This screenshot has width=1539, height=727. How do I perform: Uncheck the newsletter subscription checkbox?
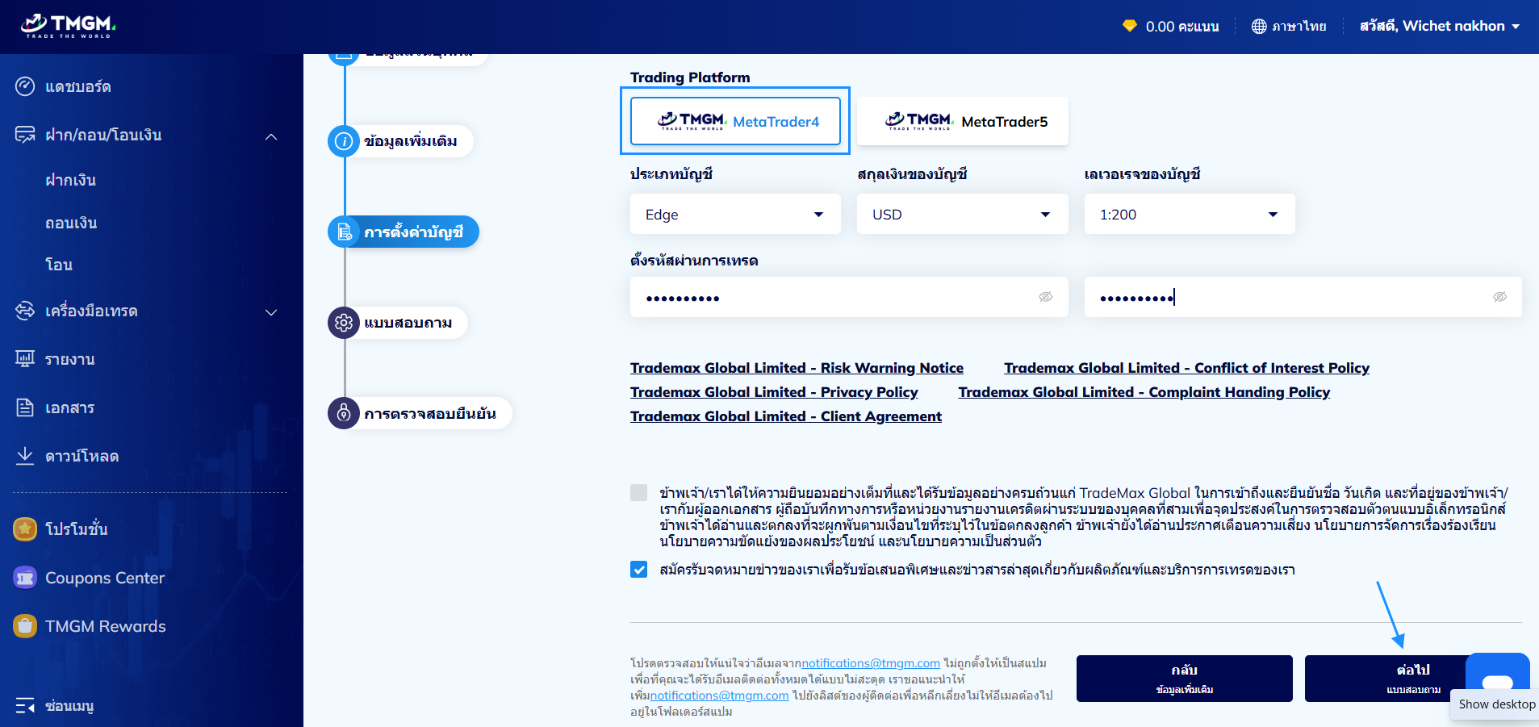(x=638, y=570)
